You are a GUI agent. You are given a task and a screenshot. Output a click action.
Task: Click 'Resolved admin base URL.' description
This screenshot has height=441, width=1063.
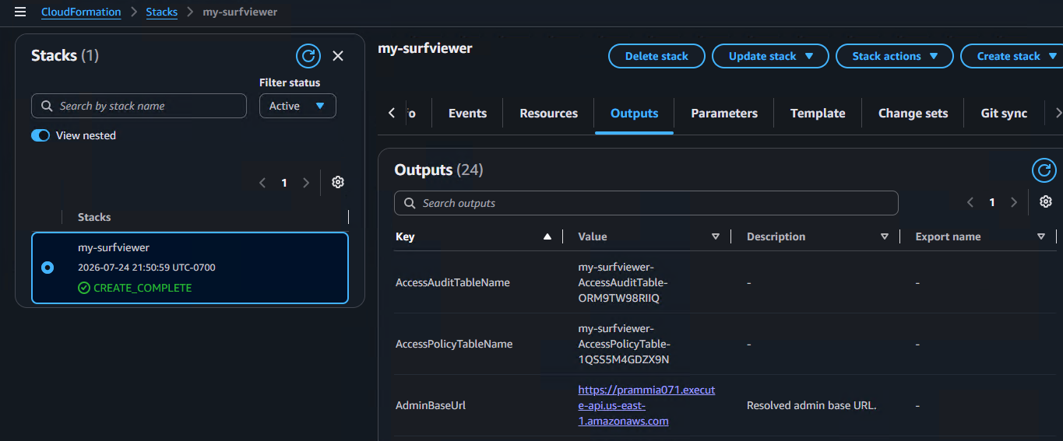(811, 405)
